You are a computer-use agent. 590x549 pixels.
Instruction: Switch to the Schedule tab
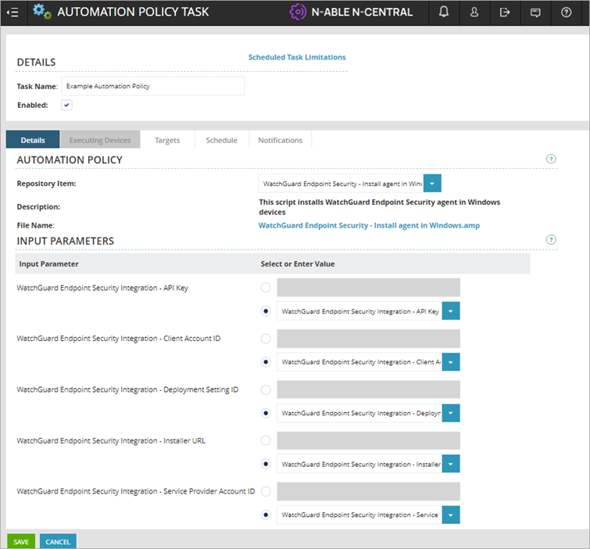point(221,140)
